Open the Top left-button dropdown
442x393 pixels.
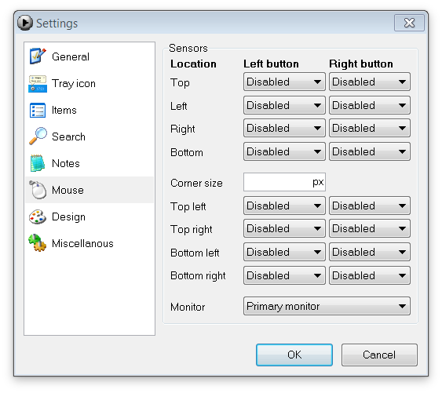click(x=284, y=82)
